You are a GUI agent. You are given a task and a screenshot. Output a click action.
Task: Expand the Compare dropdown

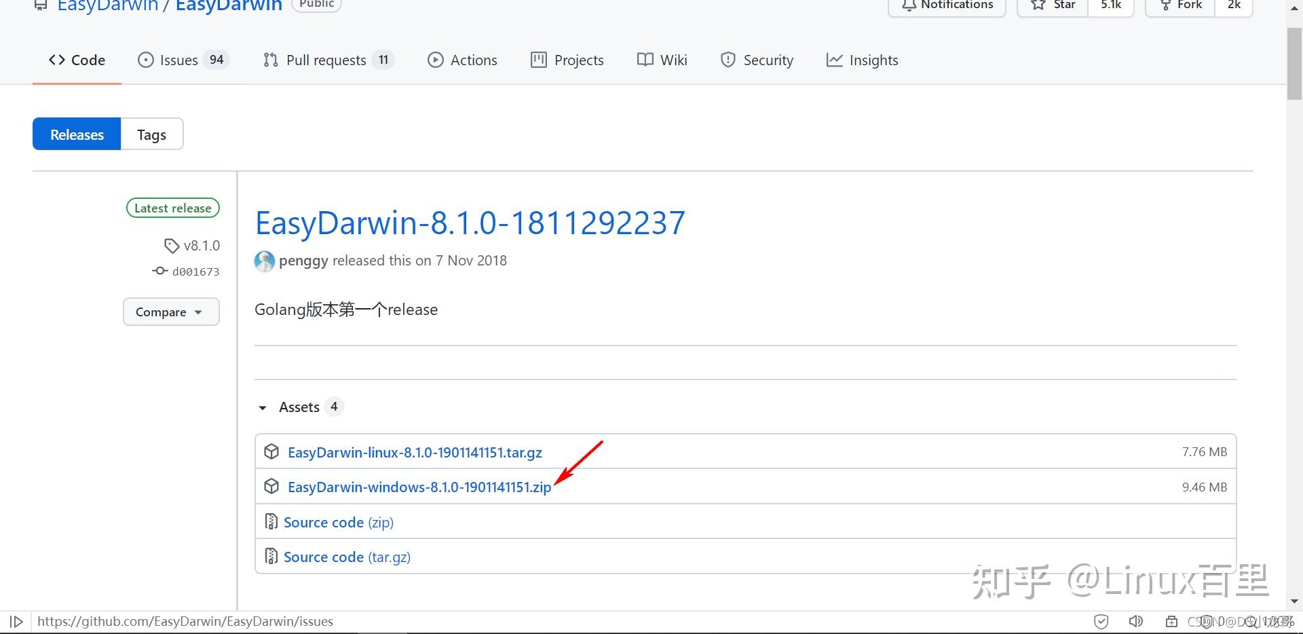[171, 312]
